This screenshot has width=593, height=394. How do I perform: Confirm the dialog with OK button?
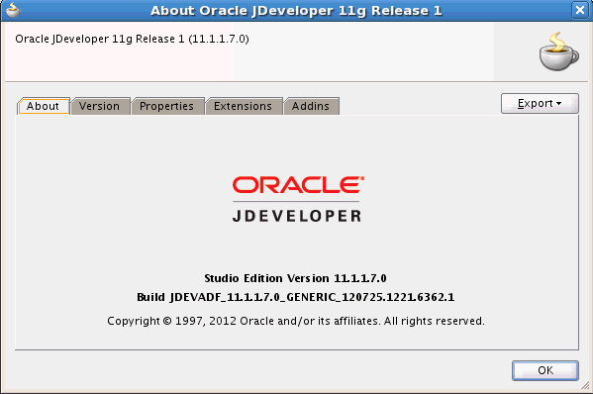point(544,370)
